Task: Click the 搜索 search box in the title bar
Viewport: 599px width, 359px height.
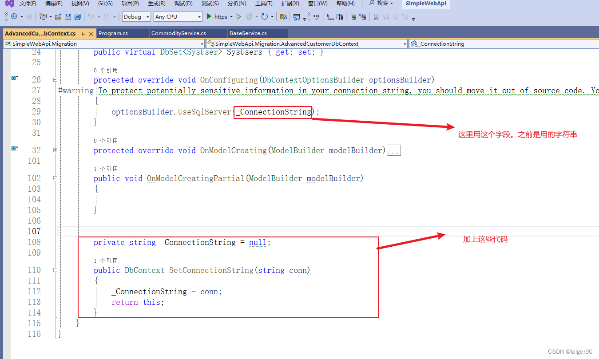Action: (x=381, y=4)
